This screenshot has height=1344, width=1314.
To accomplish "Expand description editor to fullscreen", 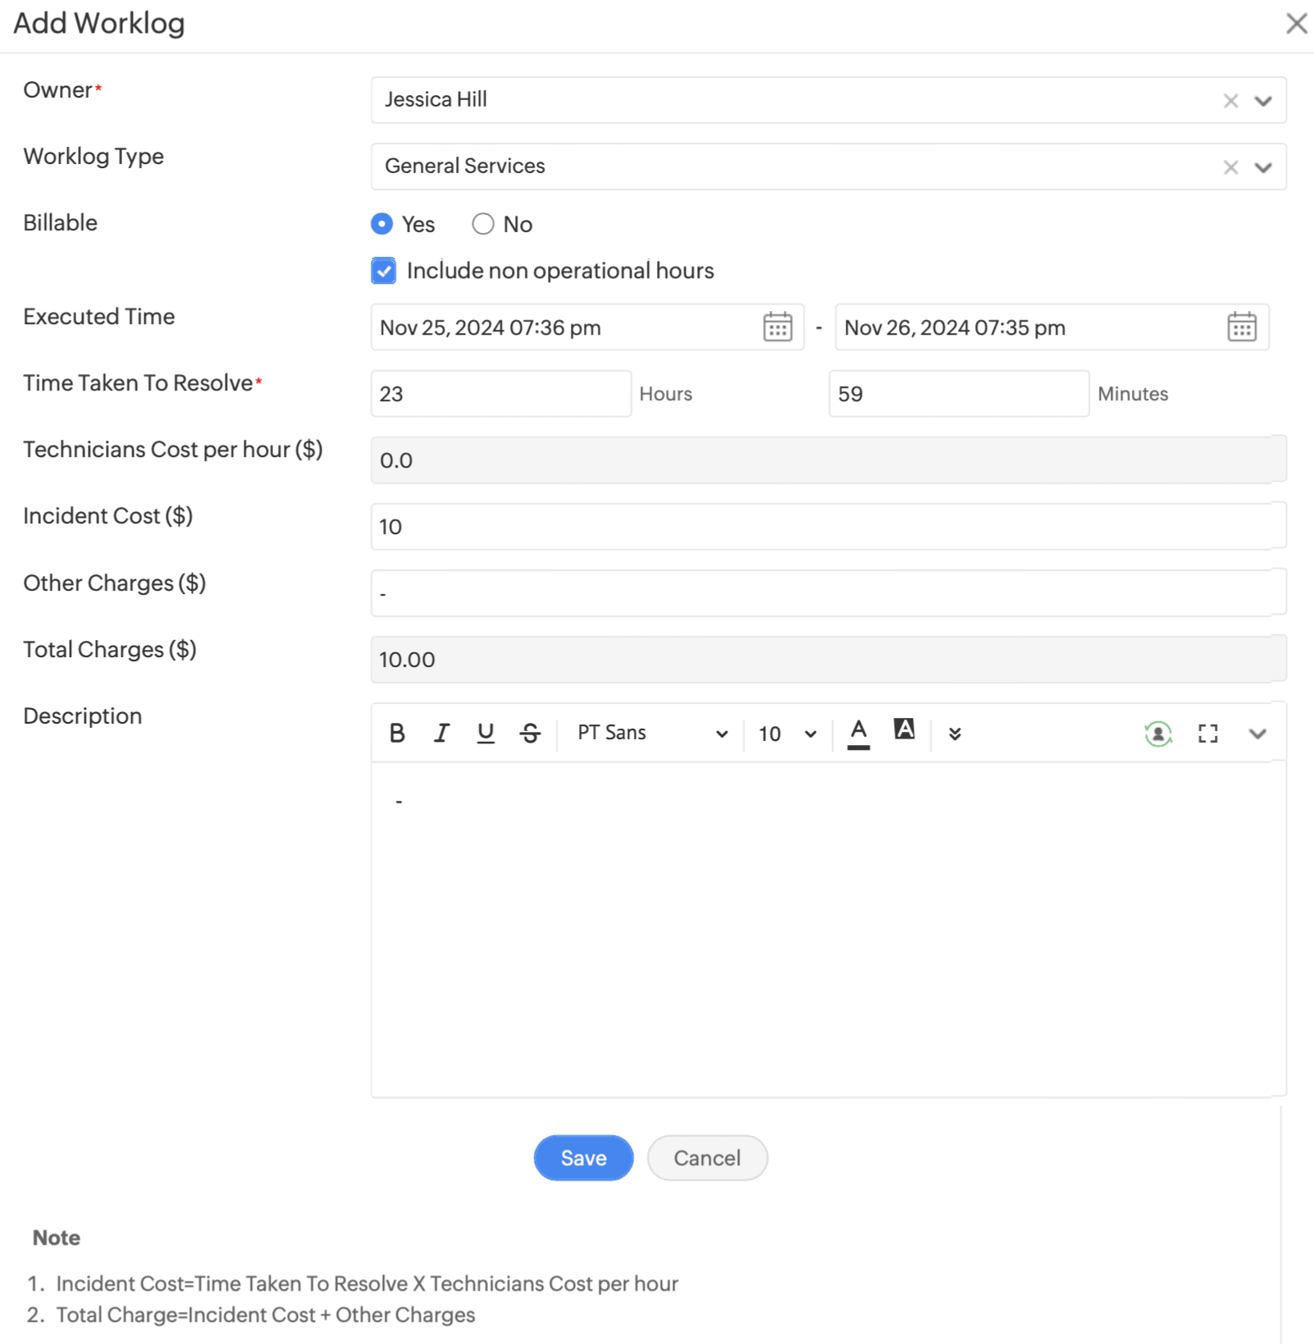I will coord(1207,734).
